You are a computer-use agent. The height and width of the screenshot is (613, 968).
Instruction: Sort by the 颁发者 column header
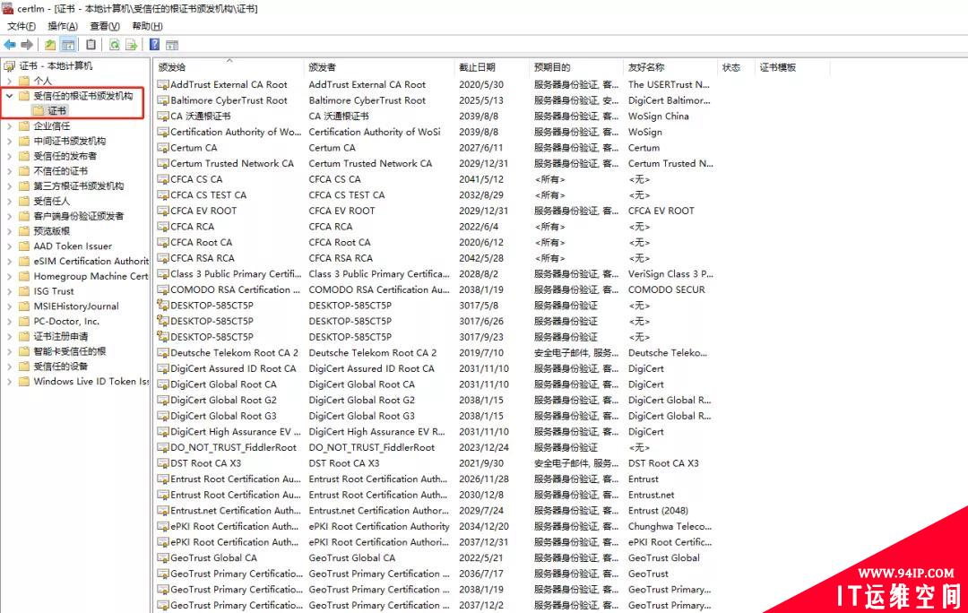click(379, 67)
